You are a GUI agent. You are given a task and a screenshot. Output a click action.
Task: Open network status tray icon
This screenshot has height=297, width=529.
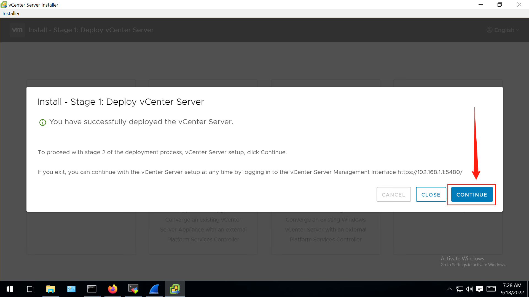click(460, 289)
